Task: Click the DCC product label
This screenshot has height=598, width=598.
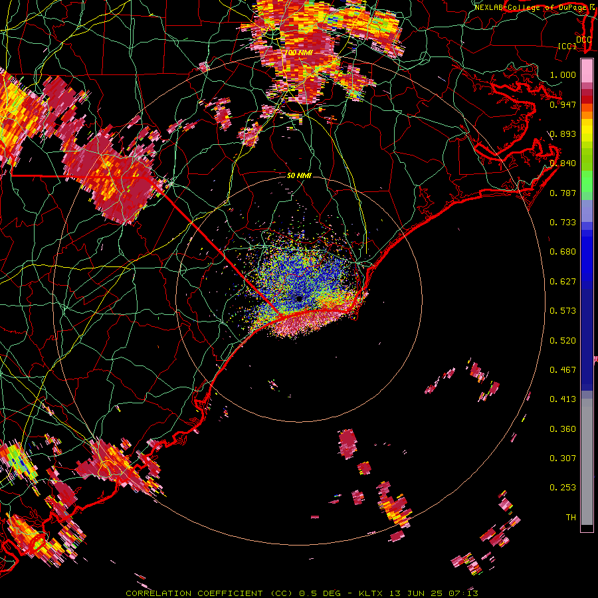Action: pyautogui.click(x=584, y=39)
